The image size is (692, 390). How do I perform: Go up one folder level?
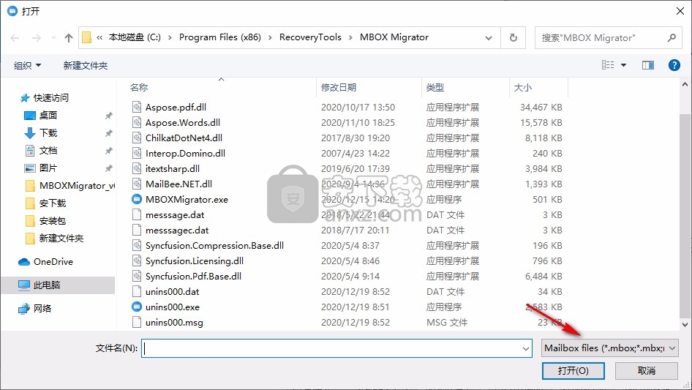(x=69, y=38)
